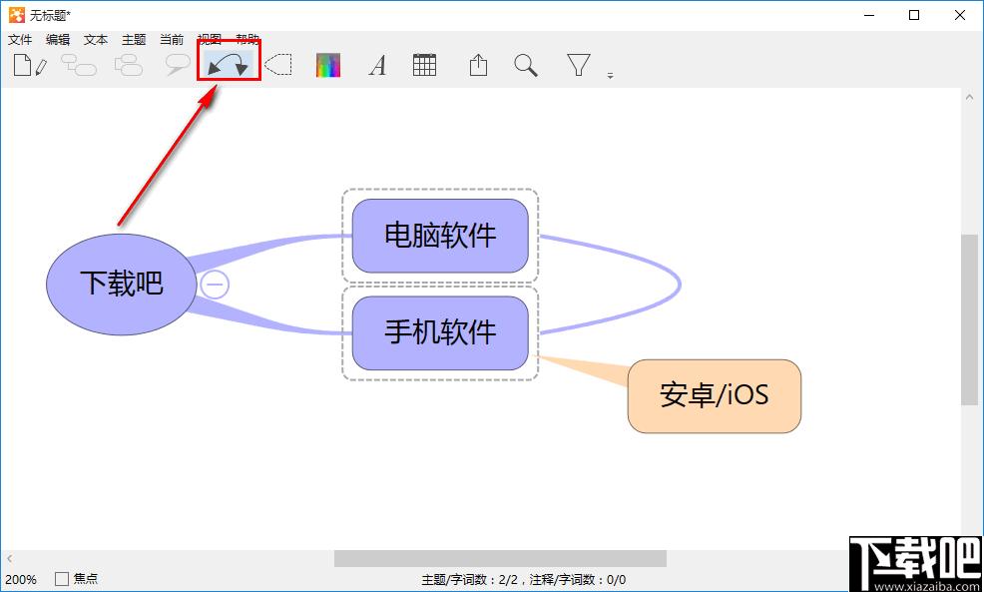Click the funnel filter icon
The height and width of the screenshot is (592, 984).
pyautogui.click(x=579, y=65)
